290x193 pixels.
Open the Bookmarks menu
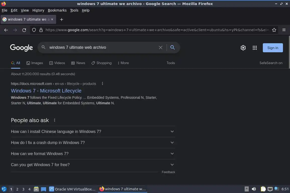[57, 10]
